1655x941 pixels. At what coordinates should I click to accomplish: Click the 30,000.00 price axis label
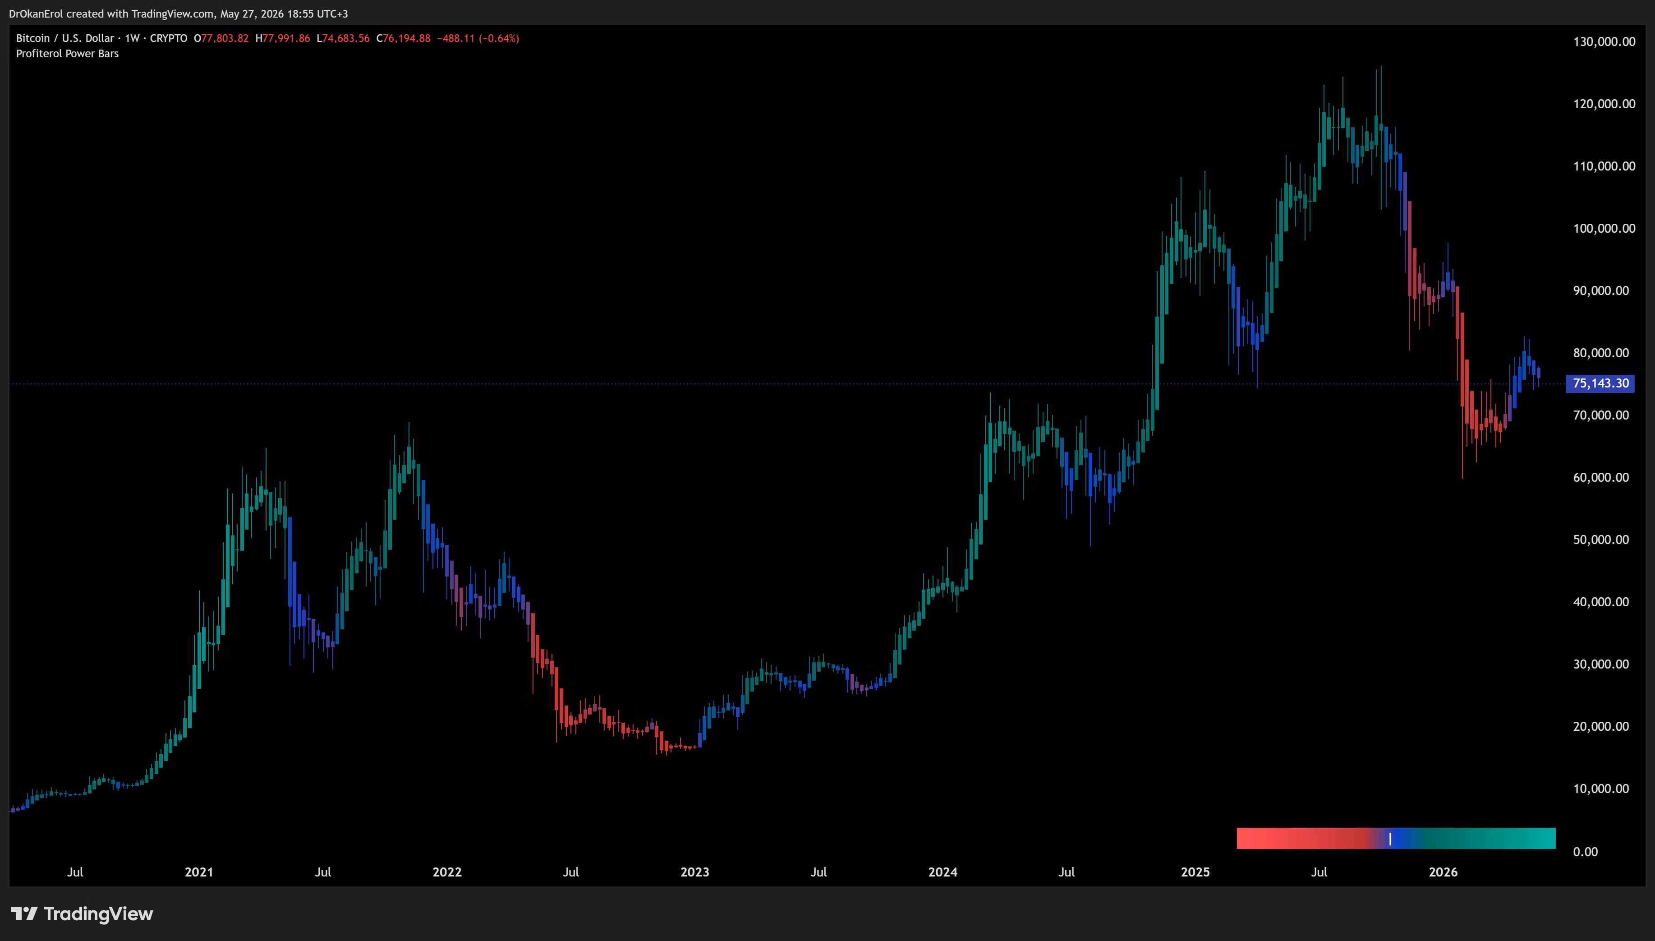tap(1601, 664)
